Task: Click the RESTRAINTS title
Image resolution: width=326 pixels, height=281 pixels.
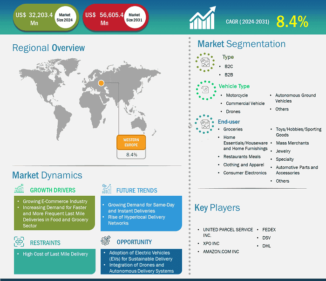Action: (45, 243)
